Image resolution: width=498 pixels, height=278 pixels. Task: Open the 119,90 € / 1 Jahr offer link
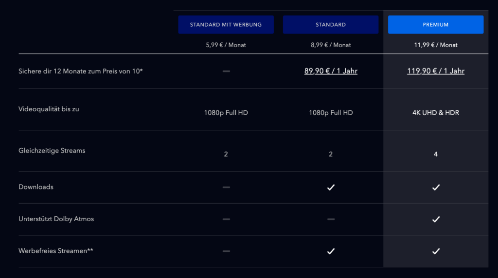436,71
